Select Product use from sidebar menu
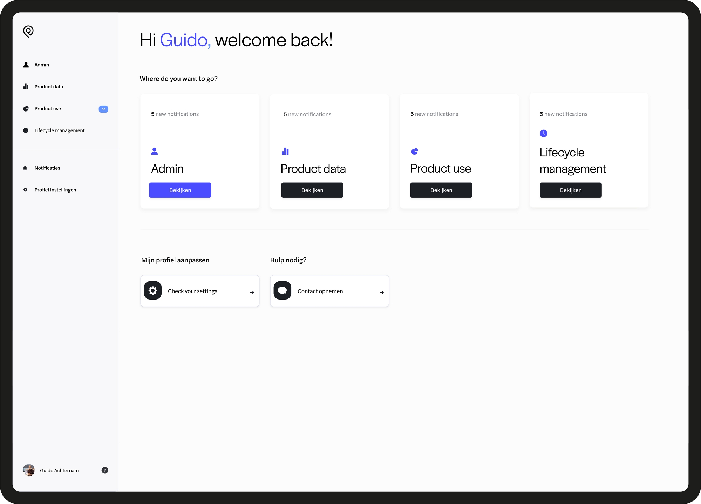The image size is (701, 504). tap(48, 108)
